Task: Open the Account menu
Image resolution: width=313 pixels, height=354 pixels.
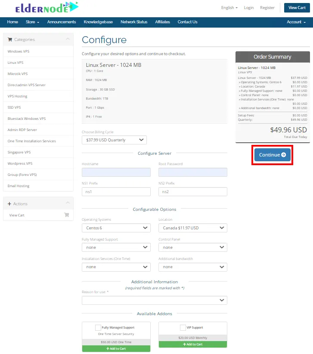Action: tap(296, 22)
